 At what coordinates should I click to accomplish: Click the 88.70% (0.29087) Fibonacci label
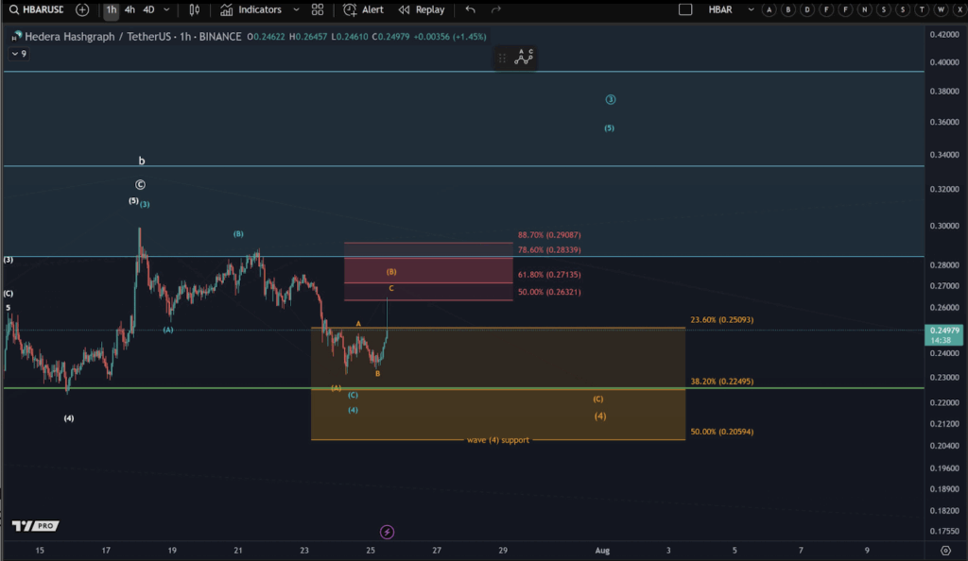coord(549,235)
